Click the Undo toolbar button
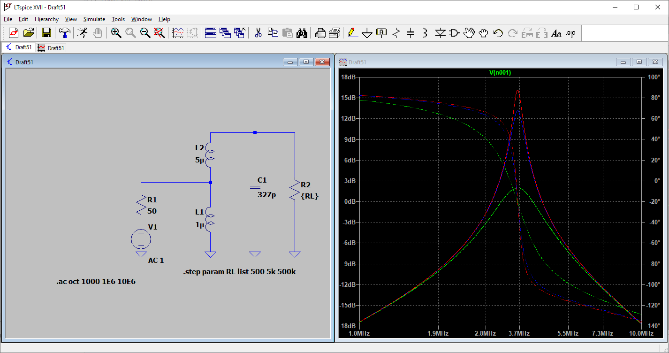Viewport: 669px width, 353px height. tap(498, 33)
